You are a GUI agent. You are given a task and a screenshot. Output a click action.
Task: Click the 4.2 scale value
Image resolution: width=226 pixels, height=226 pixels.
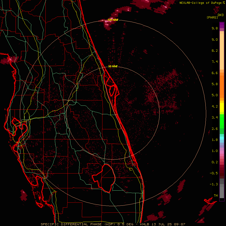215,106
